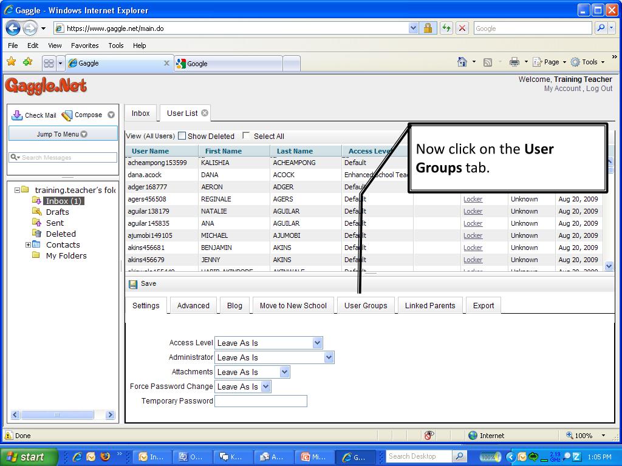The width and height of the screenshot is (622, 466).
Task: Click the Search Messages field
Action: 63,157
